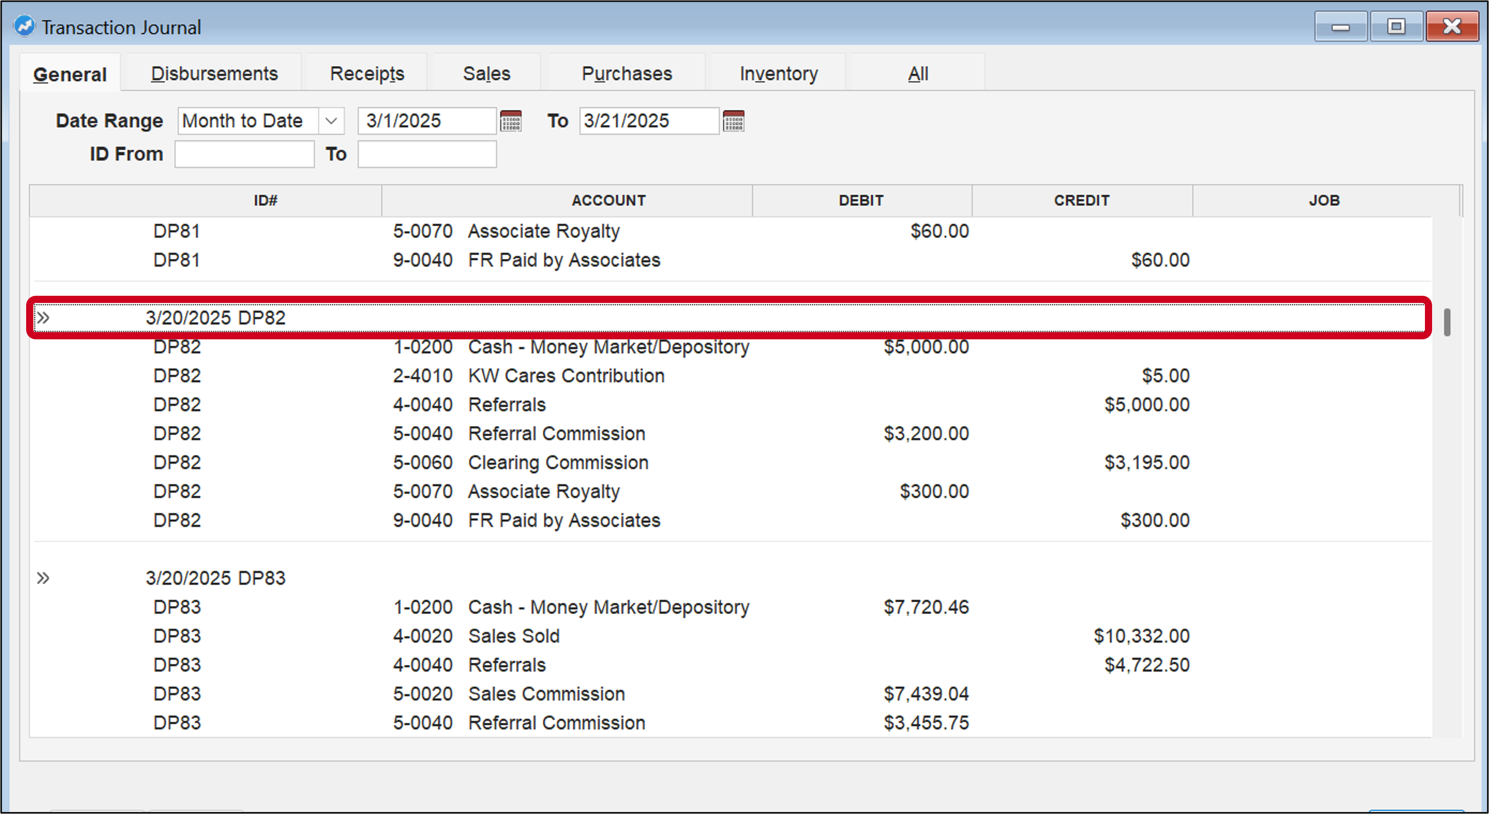Click the $10,332.00 credit amount
Viewport: 1489px width, 814px height.
point(1141,636)
